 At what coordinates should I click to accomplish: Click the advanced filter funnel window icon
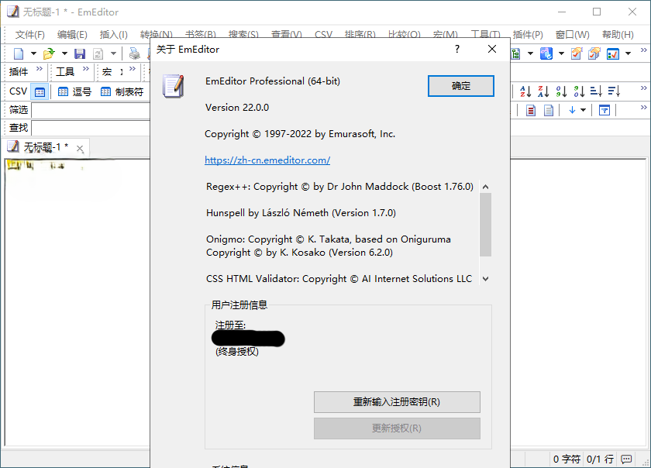pyautogui.click(x=604, y=111)
